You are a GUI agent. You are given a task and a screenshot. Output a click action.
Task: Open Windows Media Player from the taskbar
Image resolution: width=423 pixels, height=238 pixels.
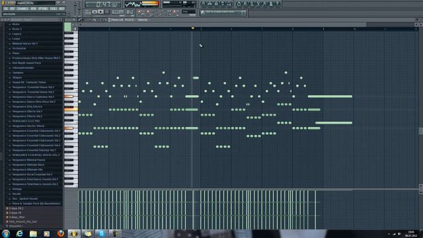[47, 233]
